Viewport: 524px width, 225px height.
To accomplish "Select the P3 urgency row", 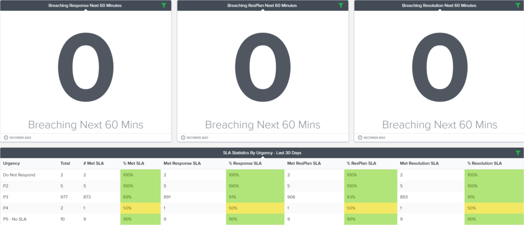I will pyautogui.click(x=262, y=197).
